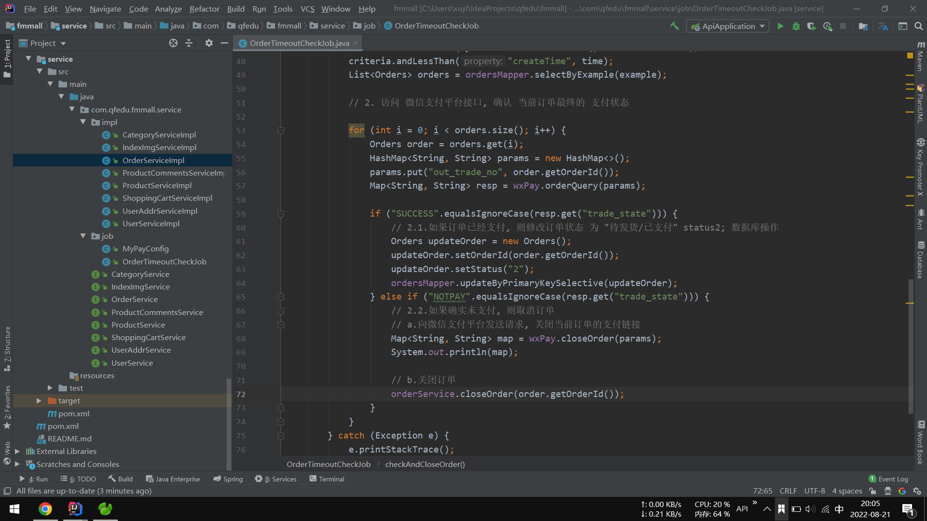
Task: Start debugging with the bug icon
Action: pos(796,26)
